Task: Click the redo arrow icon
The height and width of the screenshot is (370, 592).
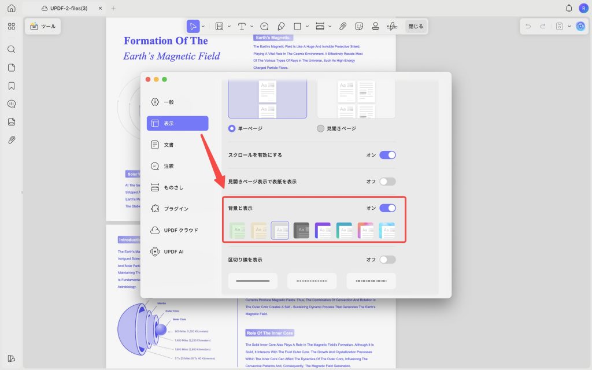Action: [x=542, y=27]
